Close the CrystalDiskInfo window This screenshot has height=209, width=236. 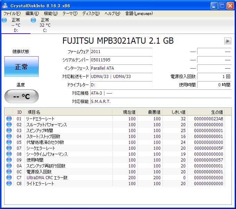point(230,6)
